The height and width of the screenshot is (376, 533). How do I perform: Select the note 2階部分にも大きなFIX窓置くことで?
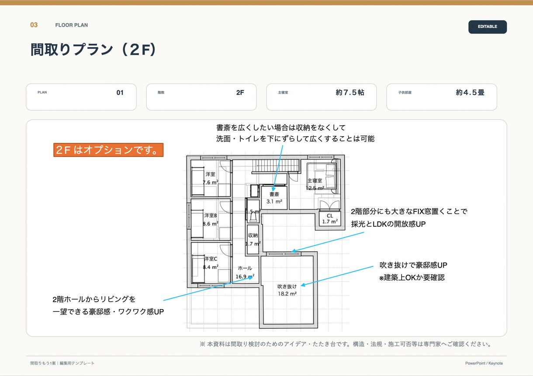409,211
